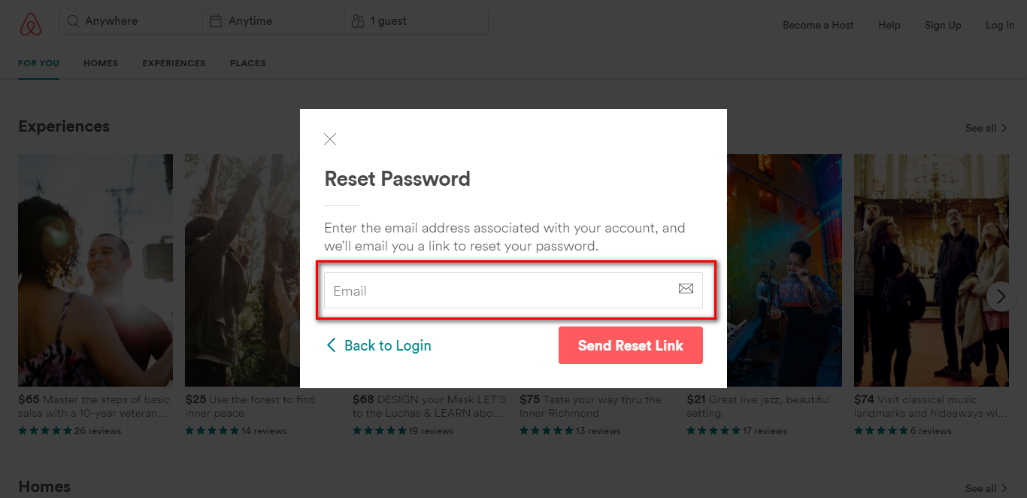Open the salsa experience thumbnail

point(95,270)
